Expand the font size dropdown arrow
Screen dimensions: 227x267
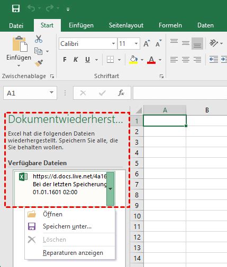point(137,43)
